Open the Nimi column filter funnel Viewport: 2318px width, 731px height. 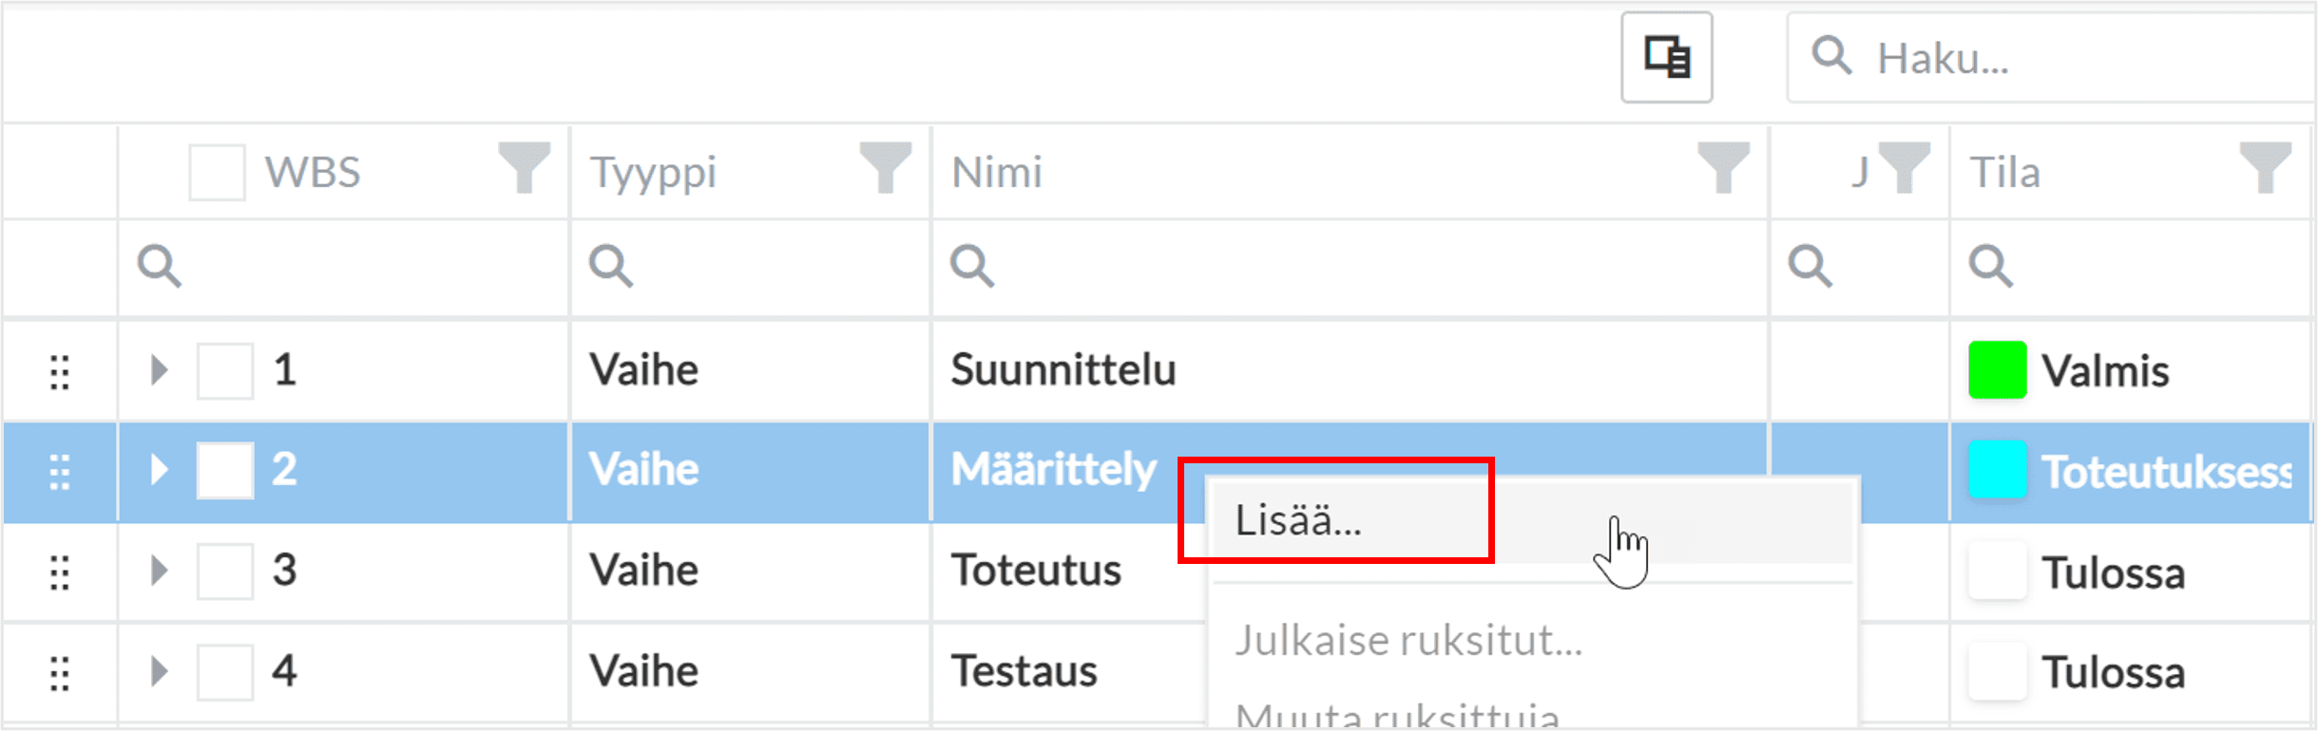1722,167
